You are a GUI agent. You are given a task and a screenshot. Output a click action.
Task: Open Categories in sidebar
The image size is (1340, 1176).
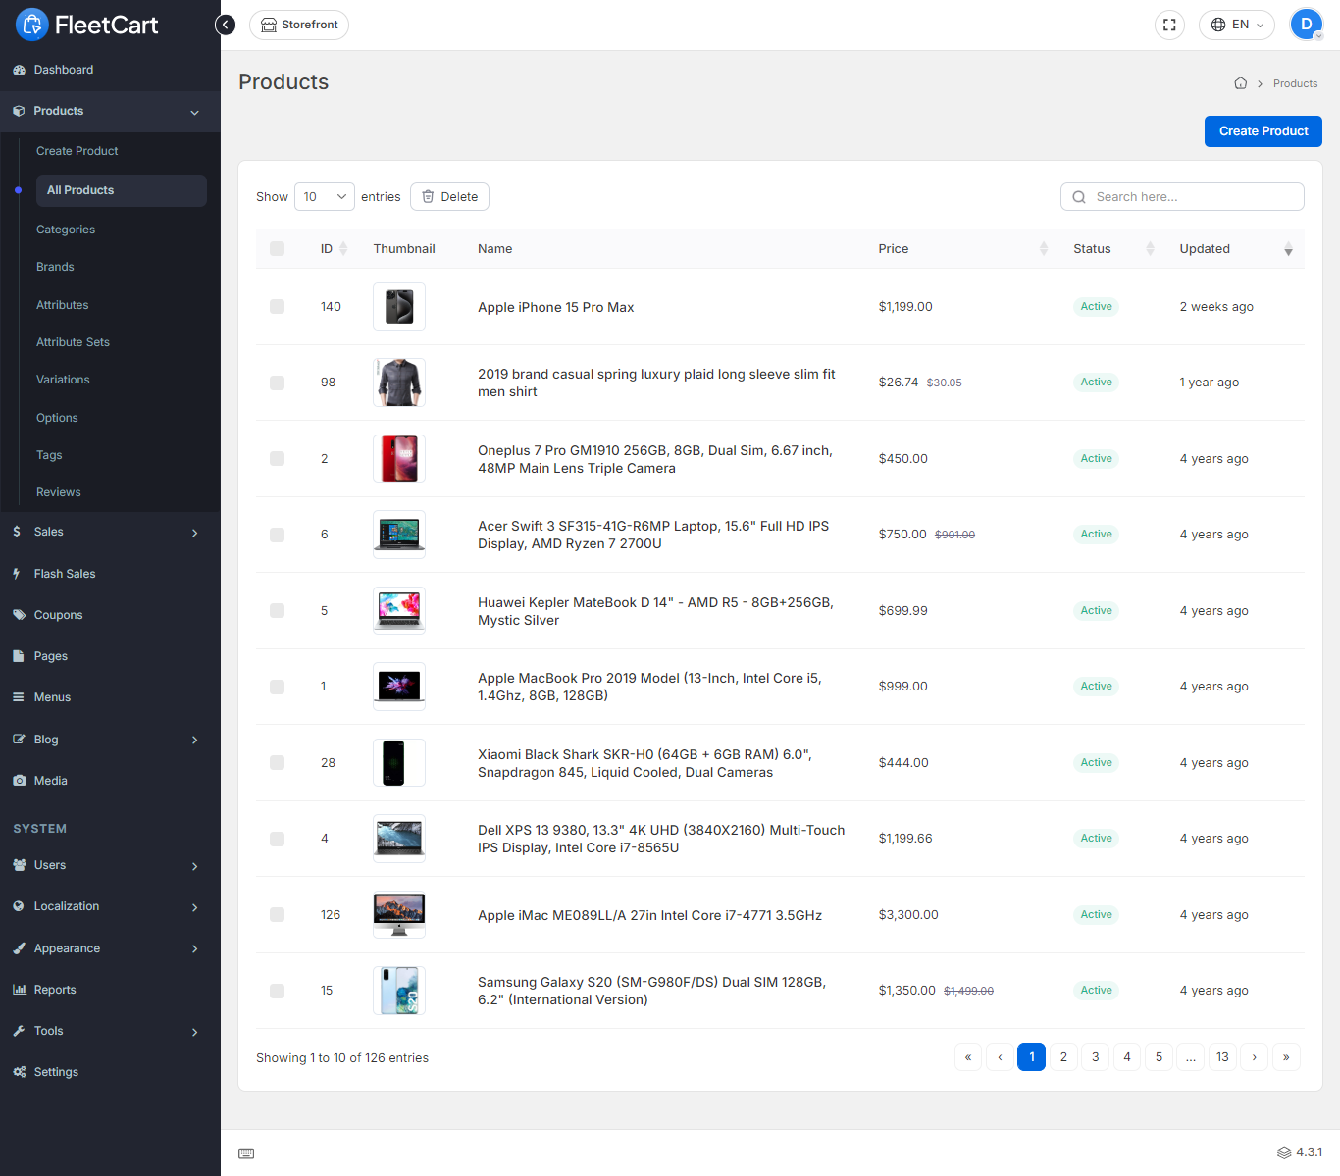66,230
